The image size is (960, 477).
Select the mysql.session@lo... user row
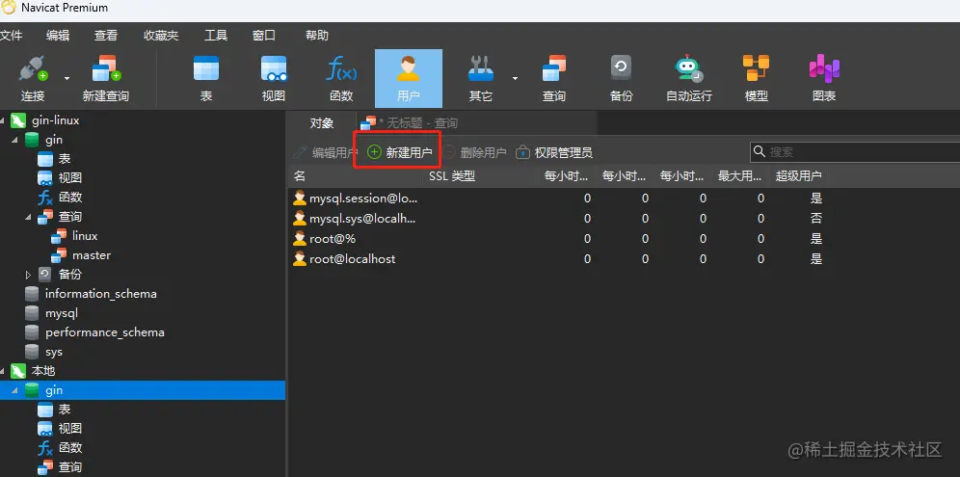pyautogui.click(x=557, y=199)
